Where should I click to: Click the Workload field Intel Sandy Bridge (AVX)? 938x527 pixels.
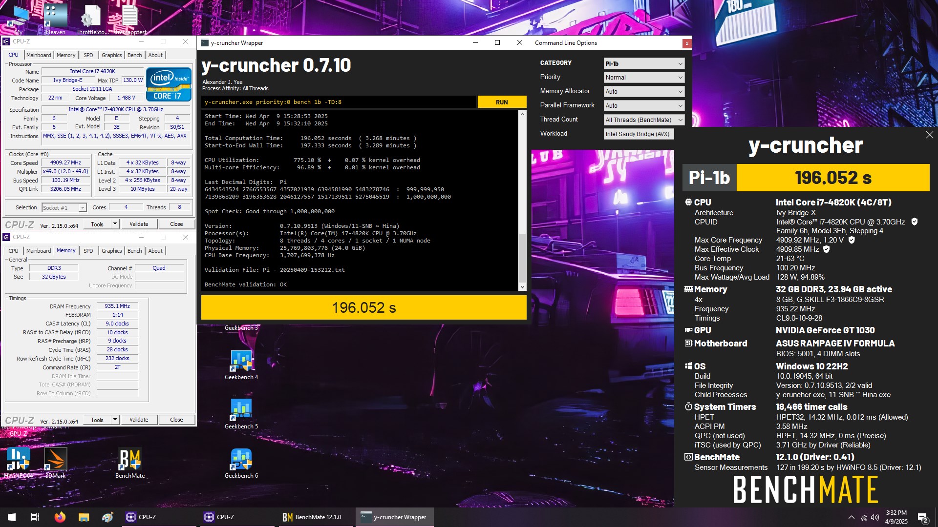click(x=639, y=134)
